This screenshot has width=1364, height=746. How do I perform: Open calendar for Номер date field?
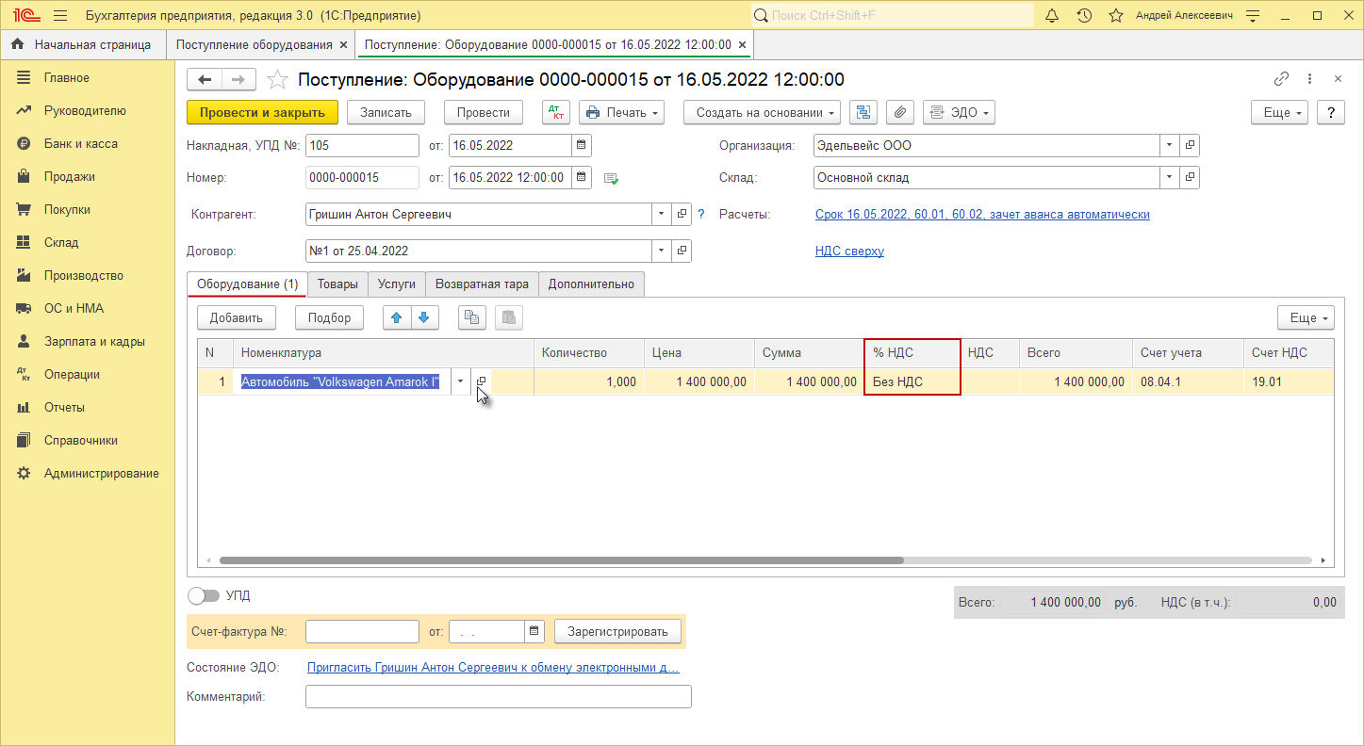click(582, 177)
